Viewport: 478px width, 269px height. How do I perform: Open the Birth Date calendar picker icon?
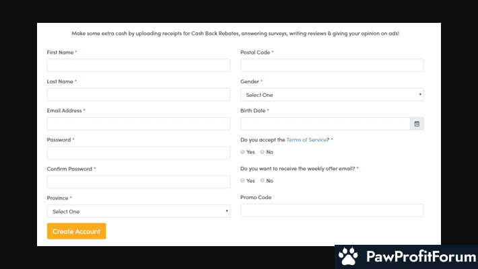tap(417, 124)
